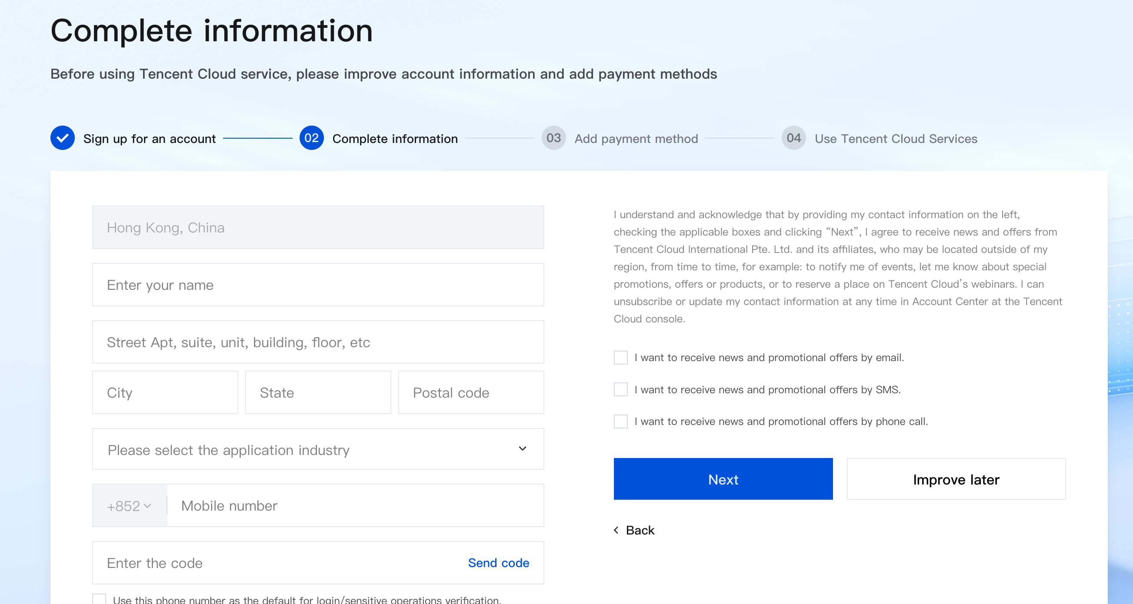Screen dimensions: 1133x604
Task: Click the Complete information page heading
Action: point(212,31)
